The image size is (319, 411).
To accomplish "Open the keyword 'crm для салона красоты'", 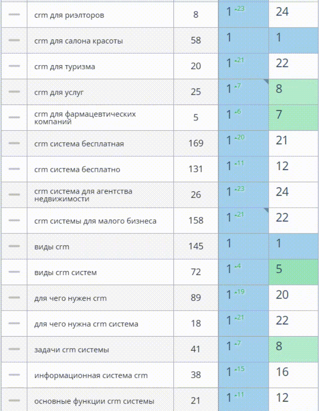I will pos(79,41).
